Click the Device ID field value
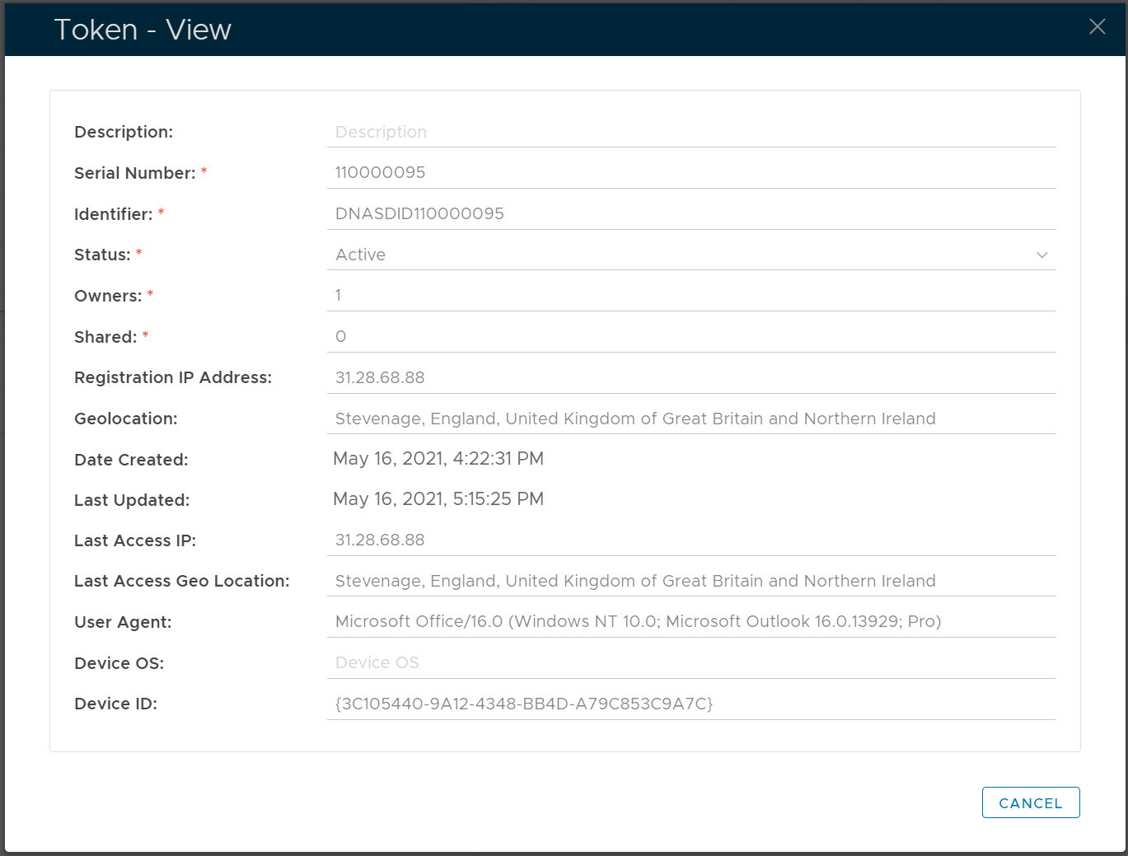Viewport: 1128px width, 856px height. tap(524, 704)
